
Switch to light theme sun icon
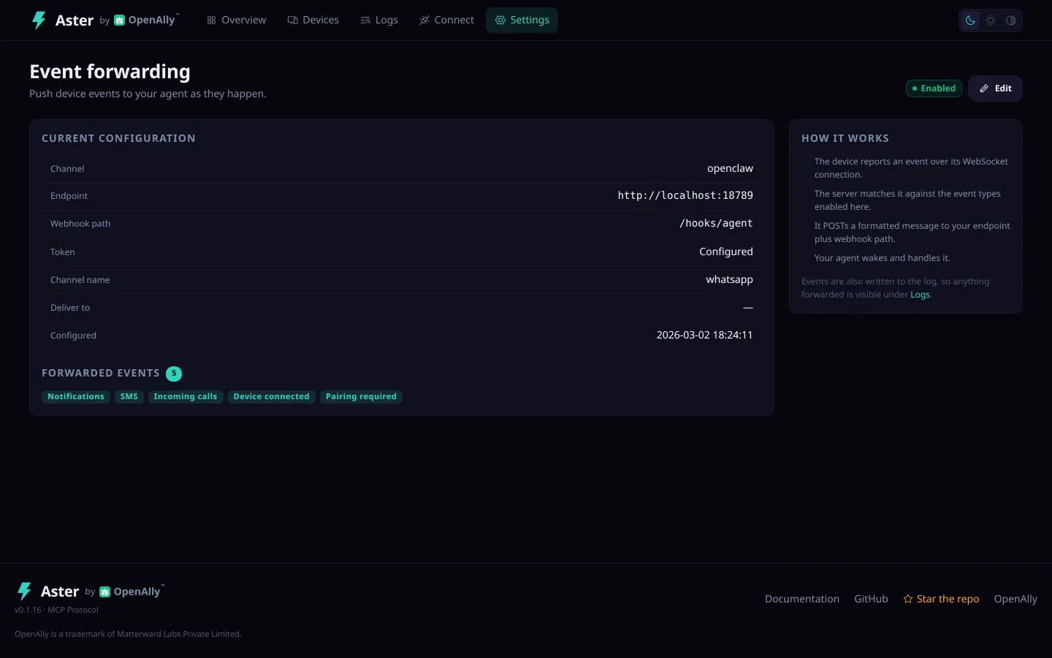point(991,20)
